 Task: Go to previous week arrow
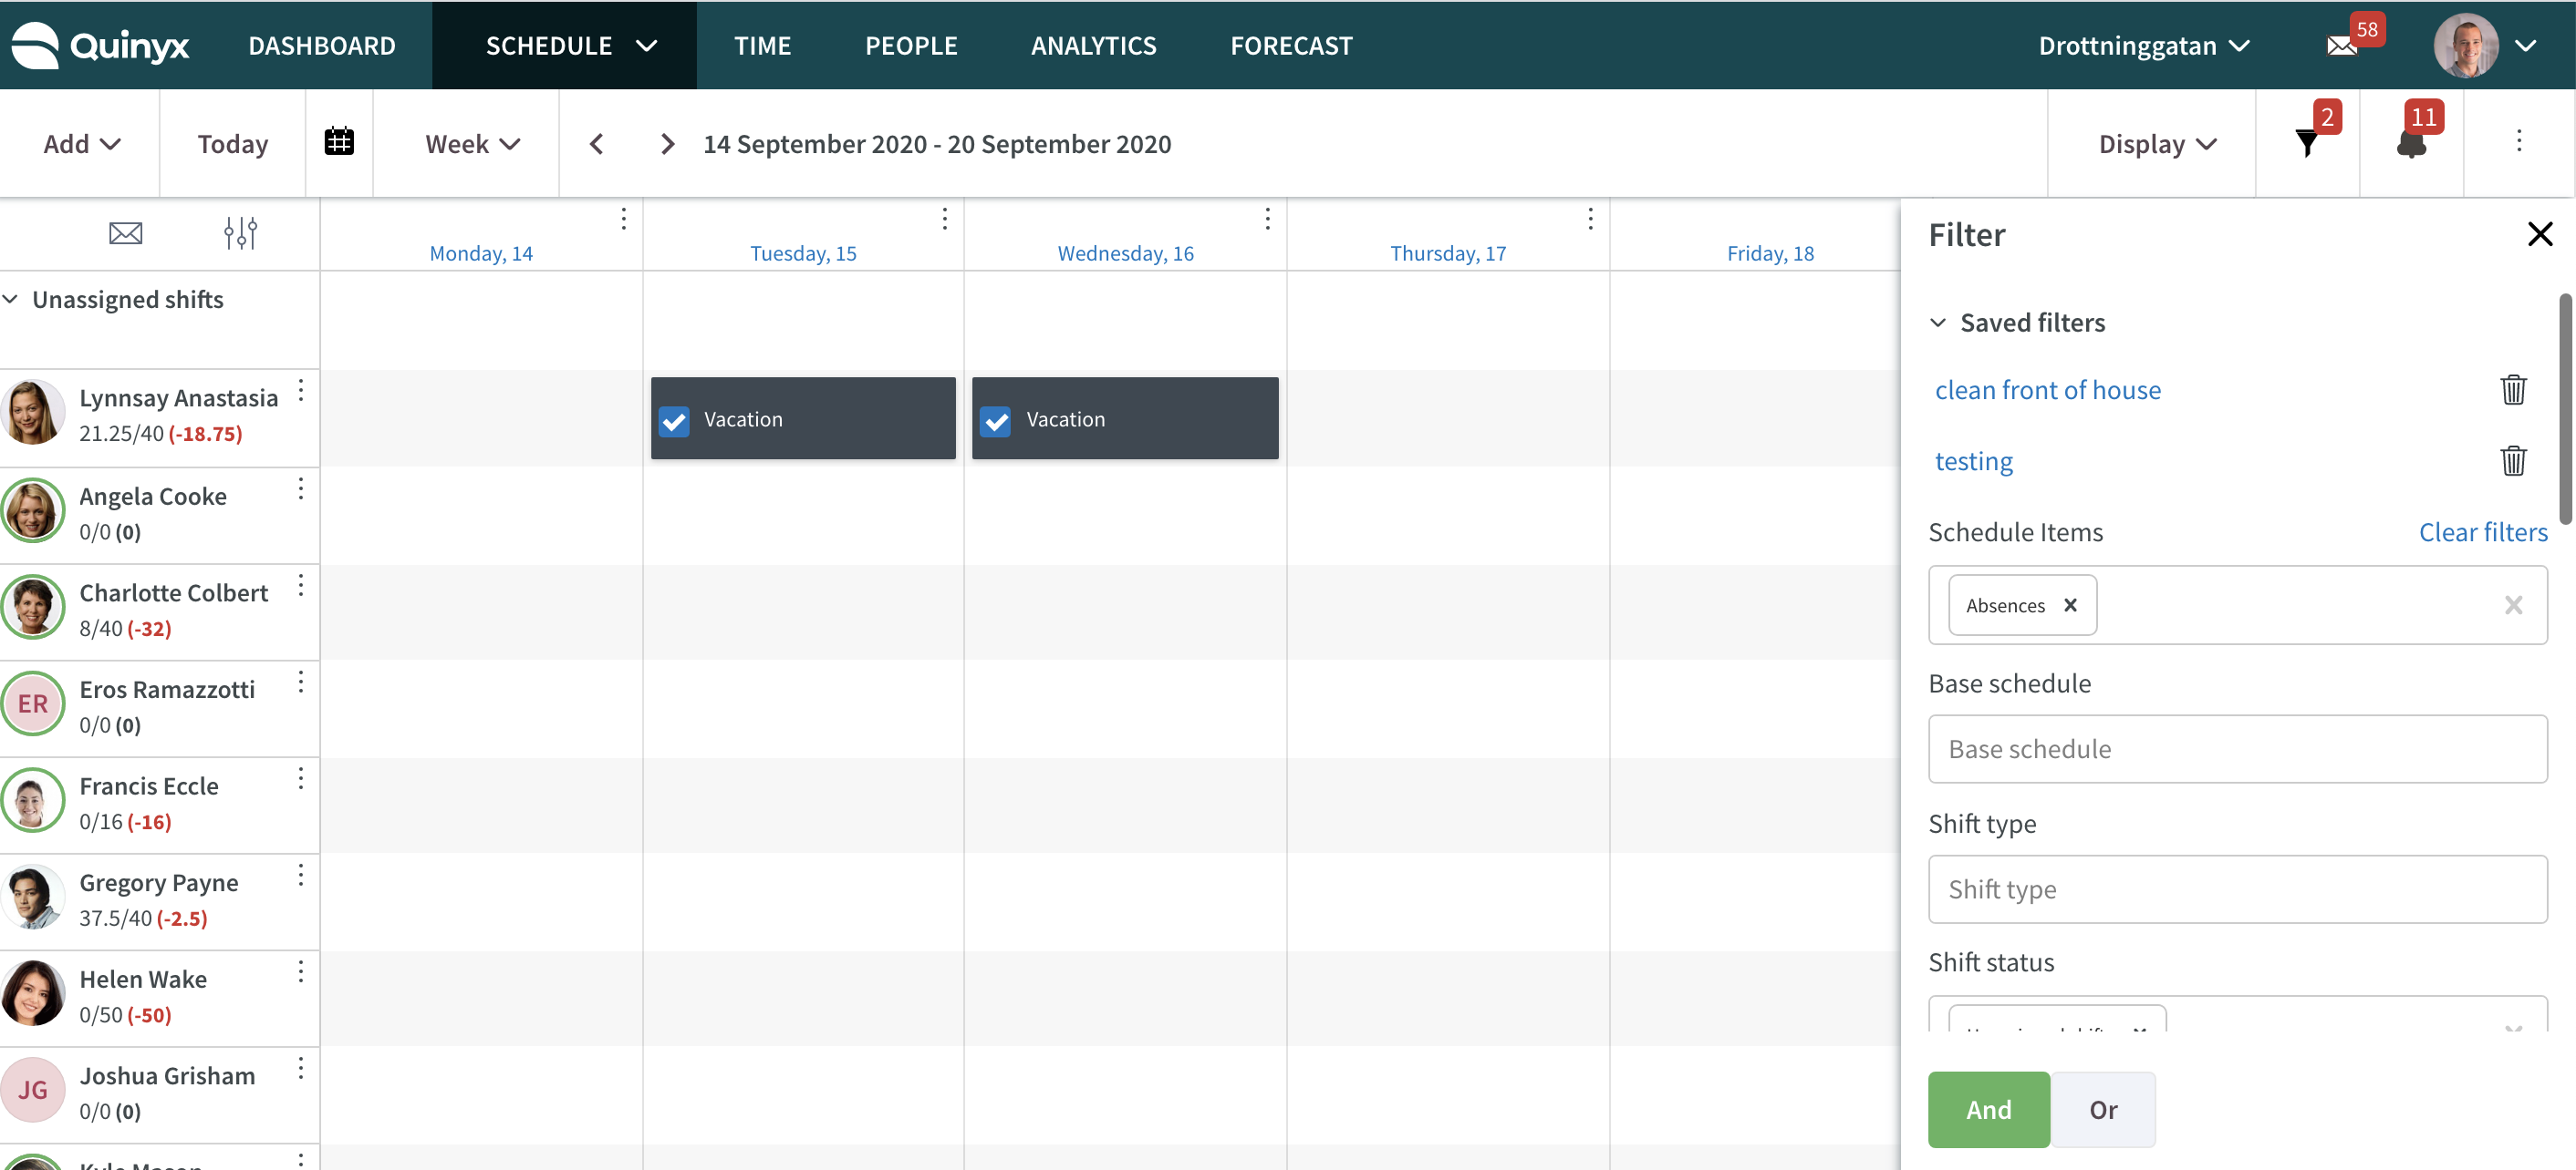(x=596, y=144)
